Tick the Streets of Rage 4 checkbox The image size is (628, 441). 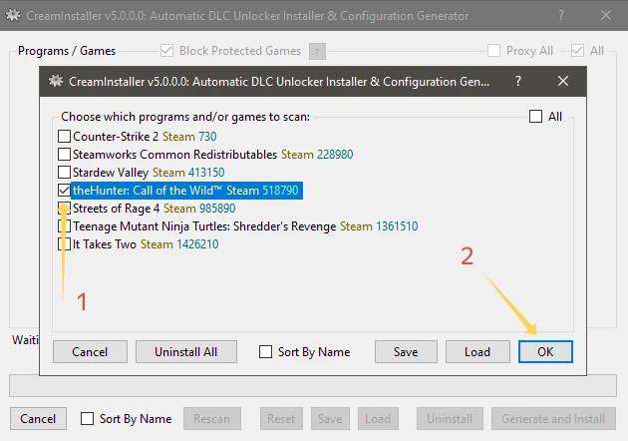pyautogui.click(x=64, y=209)
